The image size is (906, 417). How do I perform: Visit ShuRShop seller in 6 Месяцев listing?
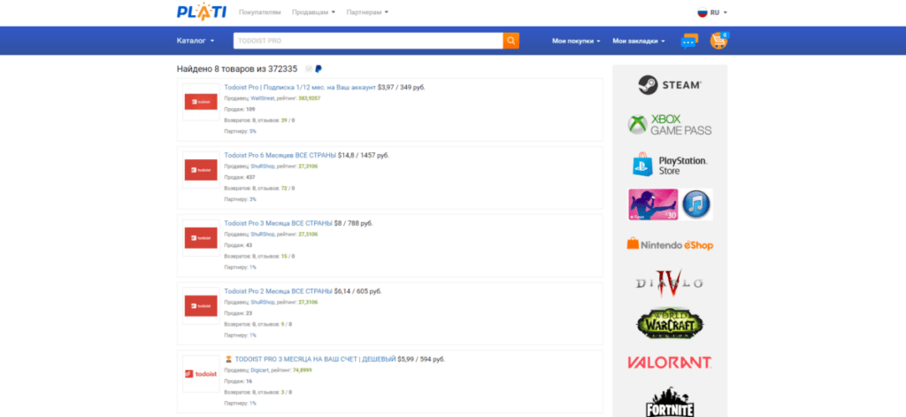(x=262, y=166)
